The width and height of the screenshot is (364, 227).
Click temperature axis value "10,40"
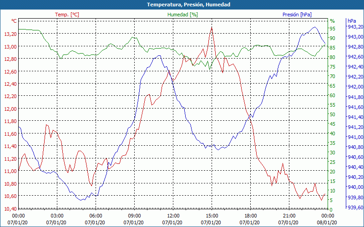tap(10, 209)
